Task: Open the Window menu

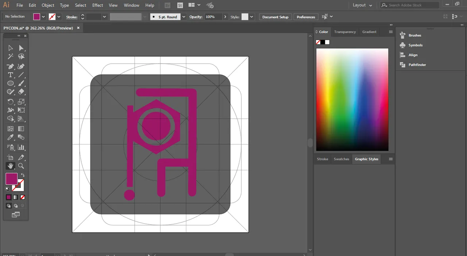Action: (131, 5)
